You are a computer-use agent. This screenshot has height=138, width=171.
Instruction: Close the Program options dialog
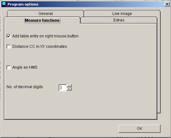click(167, 4)
